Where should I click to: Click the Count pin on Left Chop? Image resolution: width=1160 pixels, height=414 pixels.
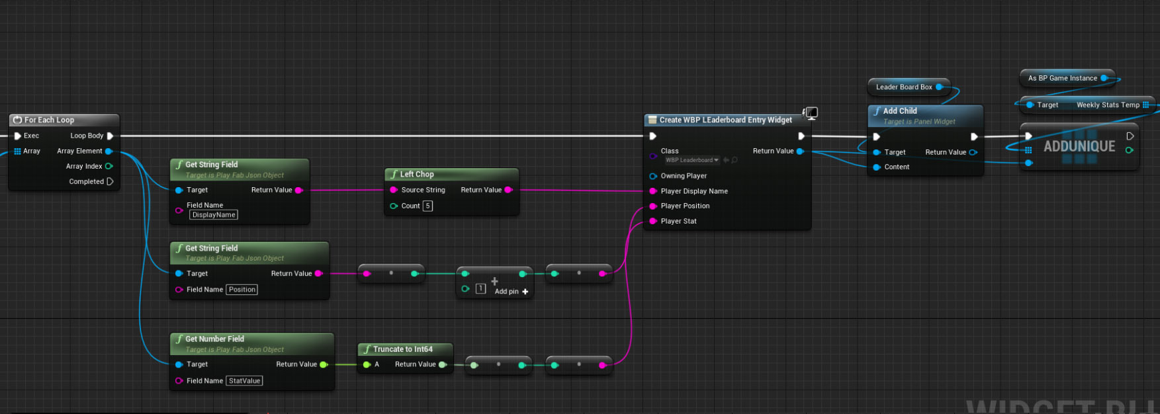click(x=394, y=206)
